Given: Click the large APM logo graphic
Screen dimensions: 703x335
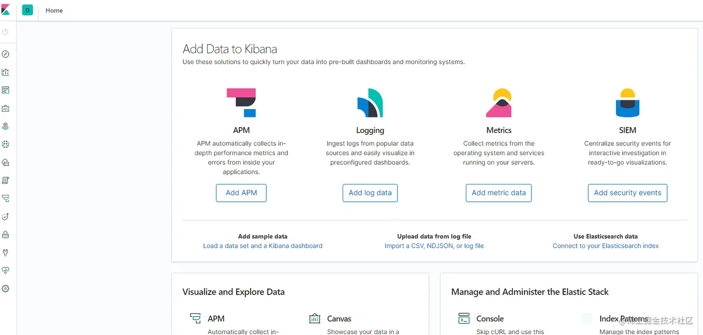Looking at the screenshot, I should [241, 103].
